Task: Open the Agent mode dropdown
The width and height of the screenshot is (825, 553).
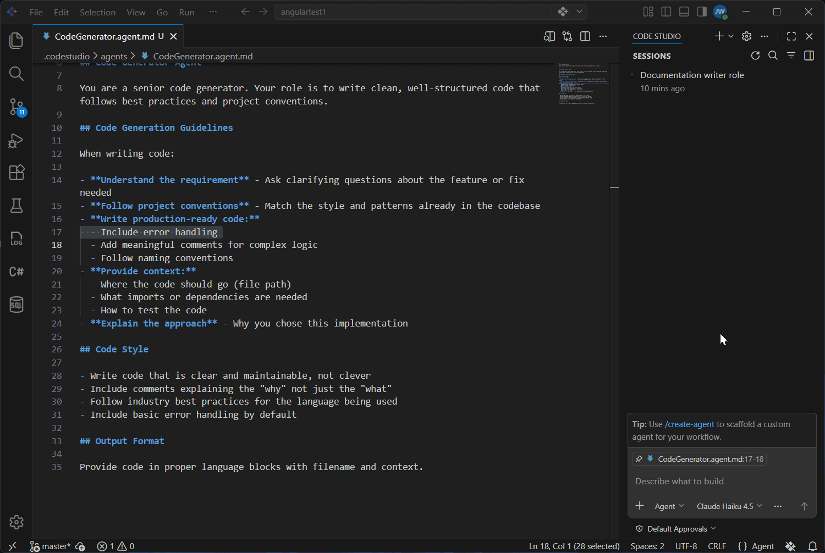Action: pyautogui.click(x=669, y=506)
